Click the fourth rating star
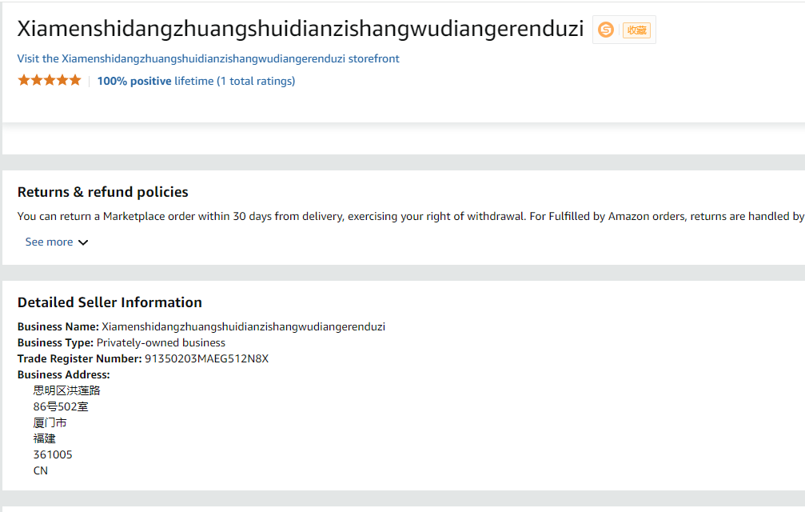Viewport: 805px width, 512px height. pos(62,79)
